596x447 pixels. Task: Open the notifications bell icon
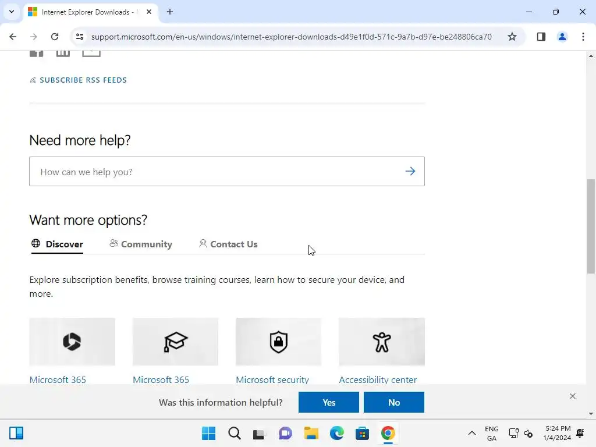coord(580,433)
